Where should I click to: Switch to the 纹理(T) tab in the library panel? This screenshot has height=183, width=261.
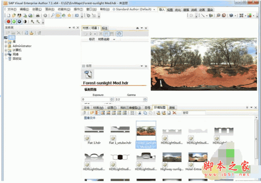(112, 108)
